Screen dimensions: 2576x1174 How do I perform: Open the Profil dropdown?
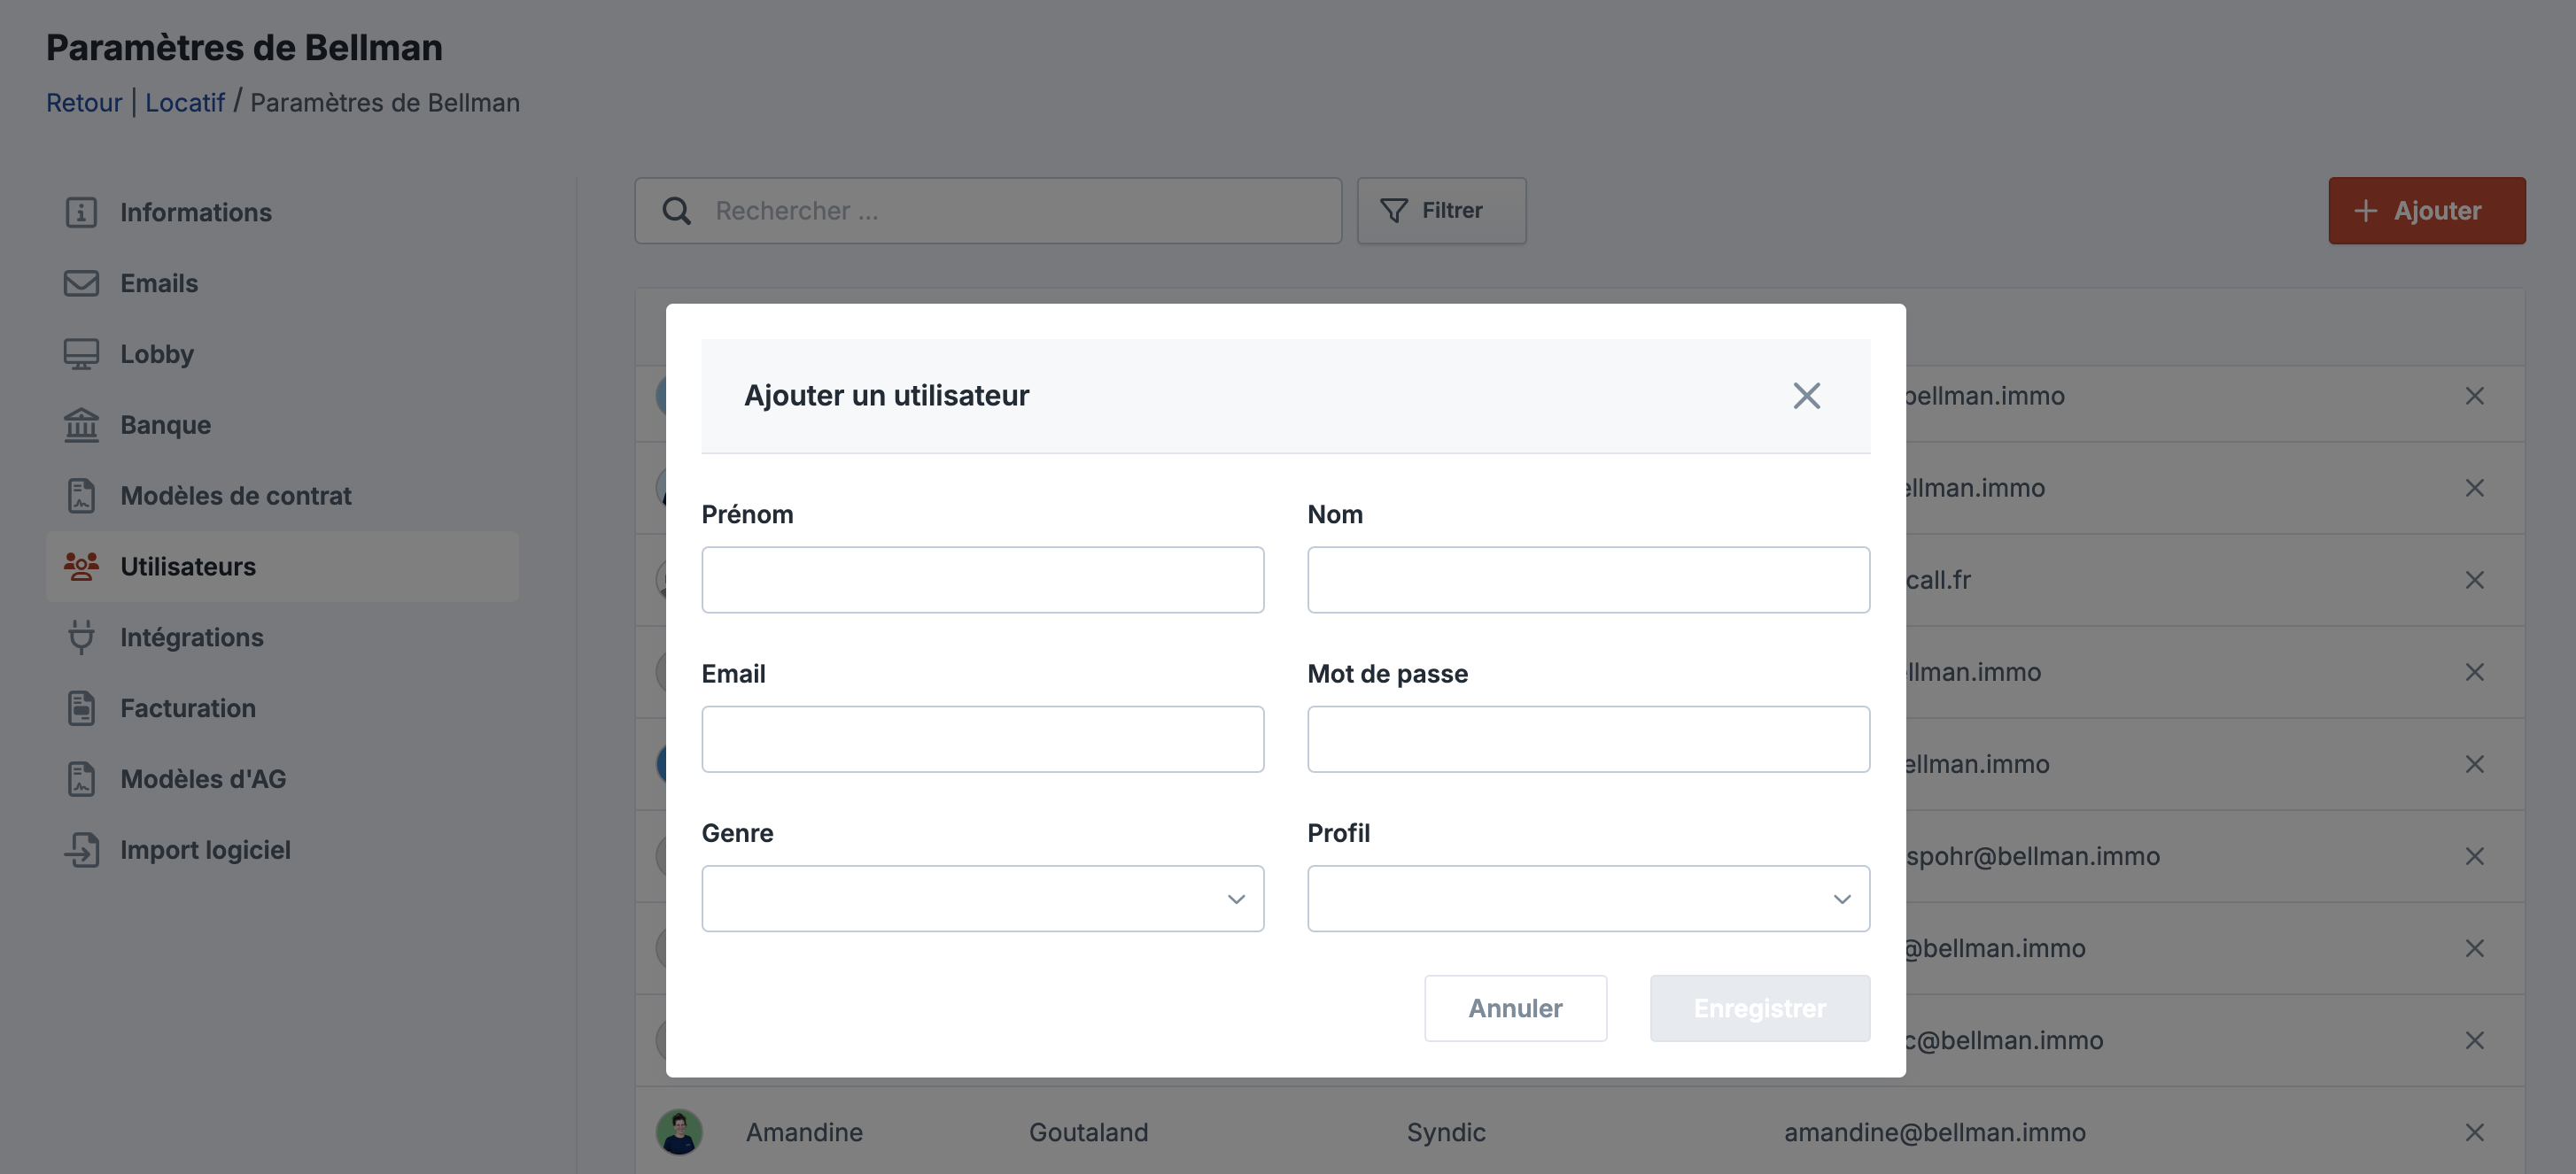[1588, 899]
